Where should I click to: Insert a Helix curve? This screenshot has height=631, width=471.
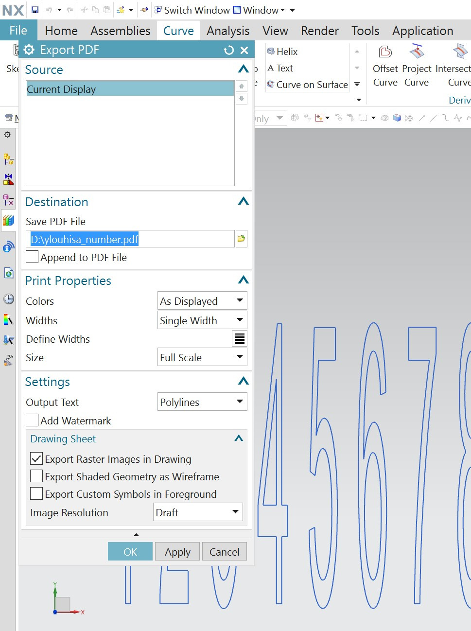(282, 52)
